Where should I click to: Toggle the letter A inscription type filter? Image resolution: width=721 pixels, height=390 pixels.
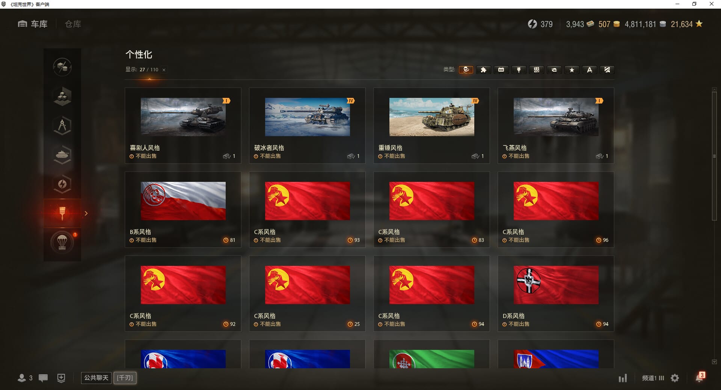click(590, 70)
